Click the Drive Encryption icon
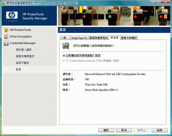The width and height of the screenshot is (172, 136). click(x=6, y=36)
